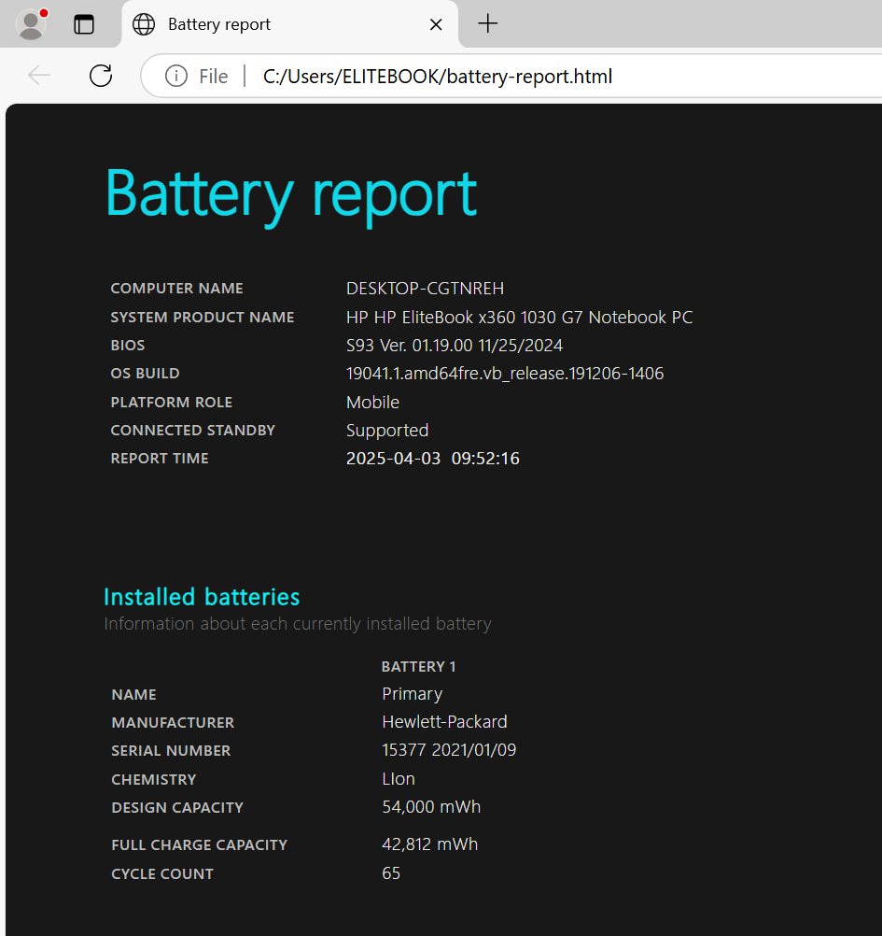Open the tab actions menu icon
This screenshot has width=882, height=936.
click(x=84, y=24)
